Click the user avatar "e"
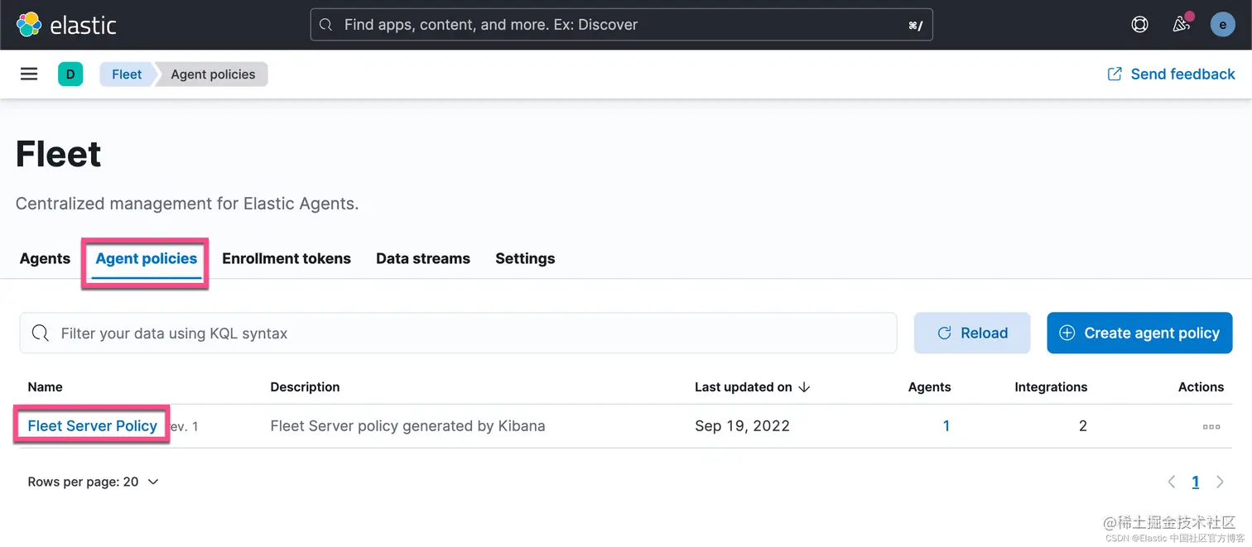 [x=1223, y=25]
